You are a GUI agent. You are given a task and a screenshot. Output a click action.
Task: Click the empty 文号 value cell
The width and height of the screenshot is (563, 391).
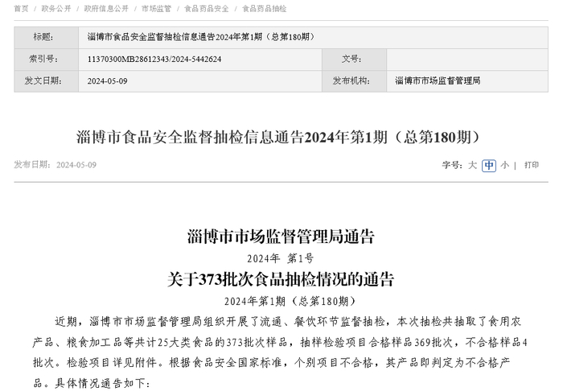click(467, 60)
